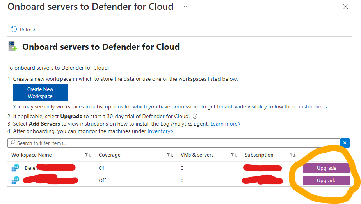Click the Off coverage value in second row
This screenshot has height=204, width=361.
click(102, 180)
